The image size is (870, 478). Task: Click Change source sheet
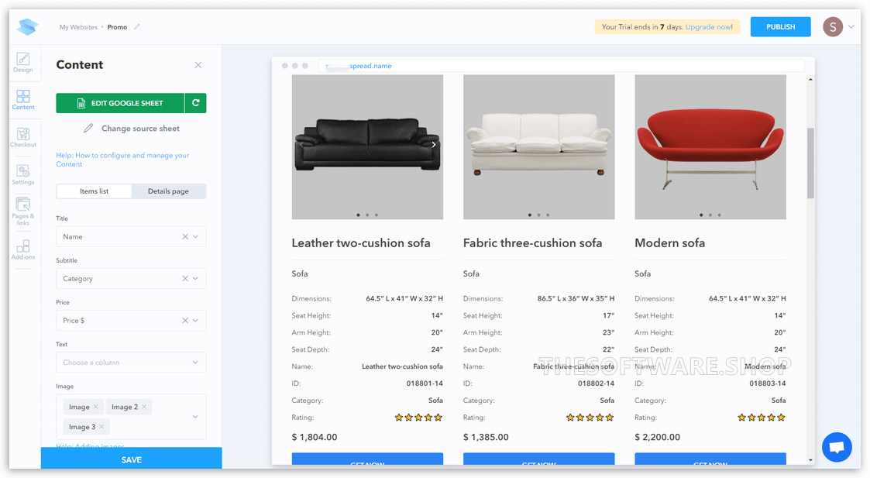[132, 129]
